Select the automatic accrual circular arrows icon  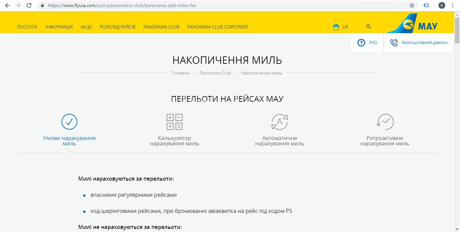(280, 122)
